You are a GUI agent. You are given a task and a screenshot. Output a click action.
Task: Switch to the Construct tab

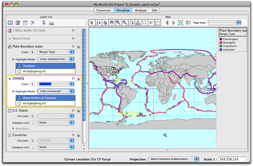click(x=104, y=10)
